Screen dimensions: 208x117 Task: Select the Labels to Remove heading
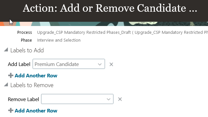click(x=32, y=85)
